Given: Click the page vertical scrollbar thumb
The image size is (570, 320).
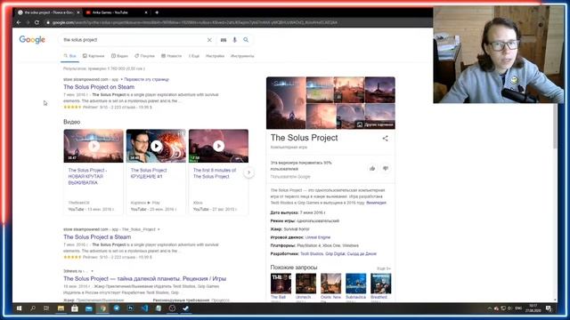Looking at the screenshot, I should (x=555, y=125).
